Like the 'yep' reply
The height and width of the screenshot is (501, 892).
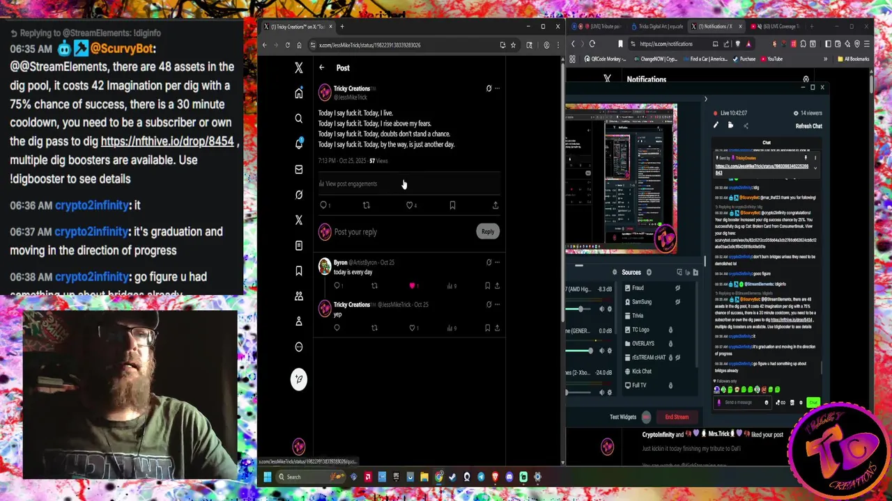[x=412, y=328]
